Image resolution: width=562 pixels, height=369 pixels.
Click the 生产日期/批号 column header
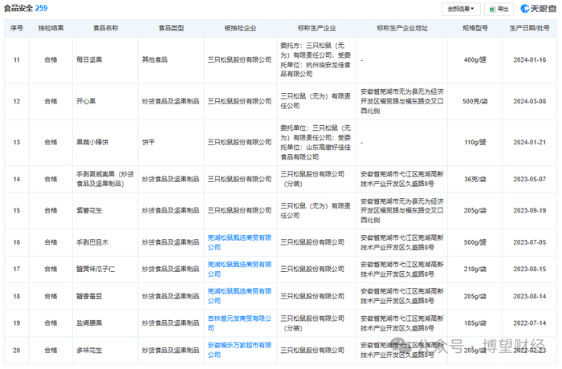pos(529,28)
